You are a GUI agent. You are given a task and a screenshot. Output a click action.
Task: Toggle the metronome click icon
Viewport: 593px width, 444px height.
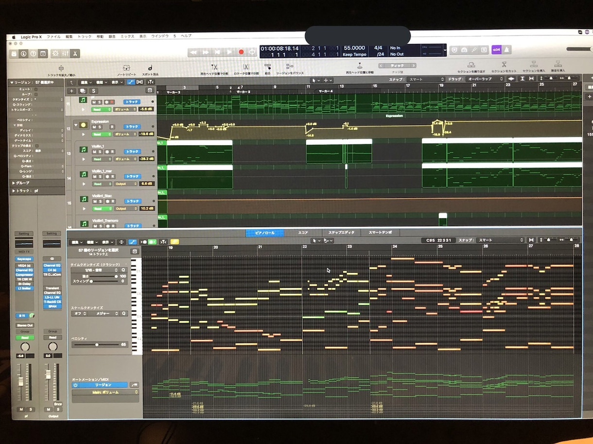[x=506, y=49]
